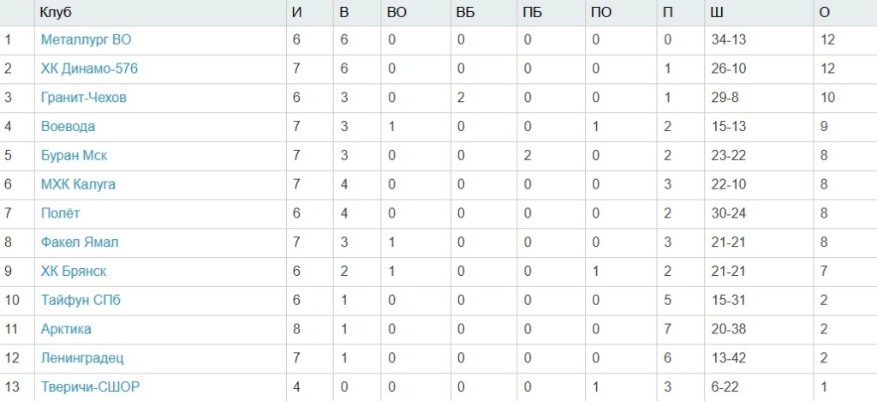Viewport: 877px width, 401px height.
Task: Click the 34-13 goals cell for Металлург ВО
Action: tap(728, 39)
